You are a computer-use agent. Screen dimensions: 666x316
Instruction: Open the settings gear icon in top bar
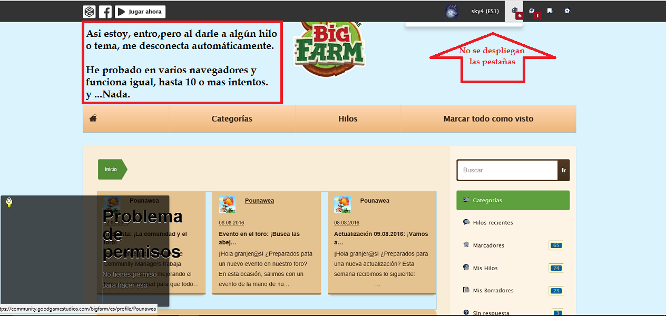[x=567, y=11]
